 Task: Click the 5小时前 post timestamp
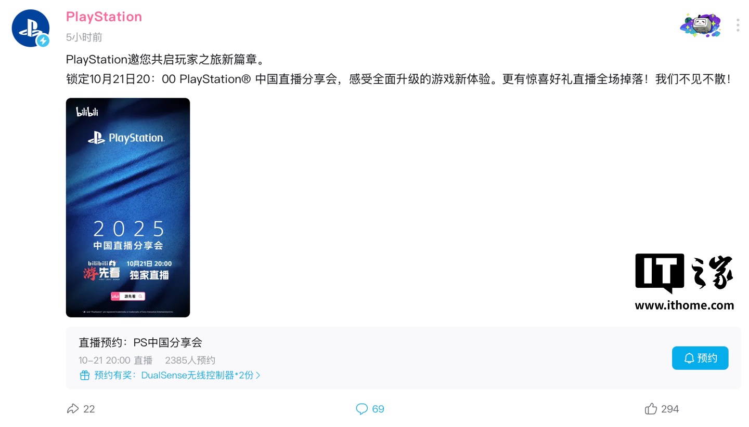[x=84, y=37]
